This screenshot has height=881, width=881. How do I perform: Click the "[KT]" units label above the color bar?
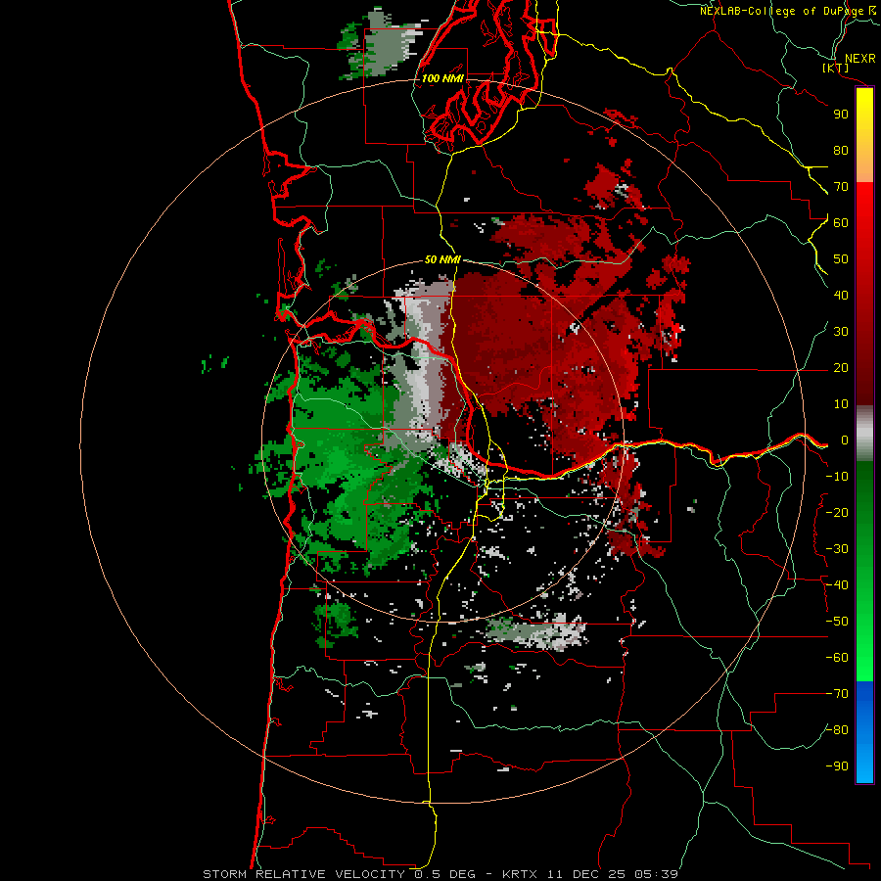pyautogui.click(x=835, y=68)
